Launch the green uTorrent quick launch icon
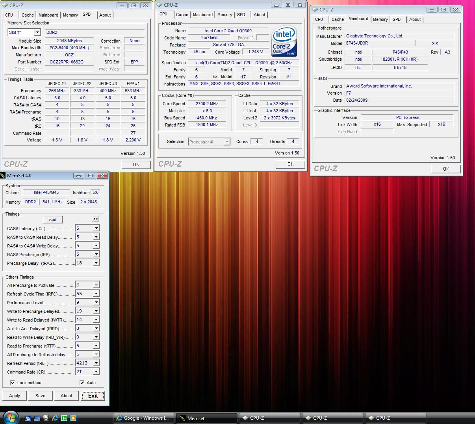 point(64,418)
